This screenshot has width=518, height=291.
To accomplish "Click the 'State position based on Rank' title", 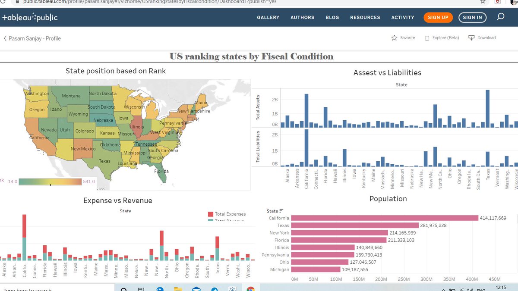I will (x=116, y=71).
